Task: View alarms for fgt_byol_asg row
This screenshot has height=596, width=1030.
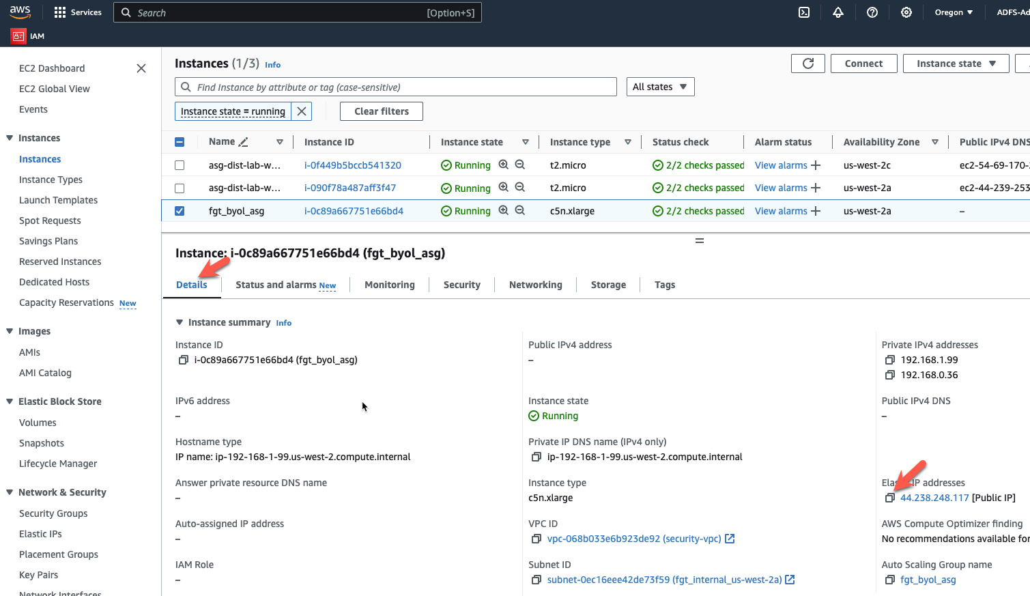Action: 781,211
